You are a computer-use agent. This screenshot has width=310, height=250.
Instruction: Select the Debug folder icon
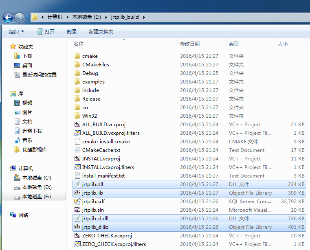pos(77,73)
